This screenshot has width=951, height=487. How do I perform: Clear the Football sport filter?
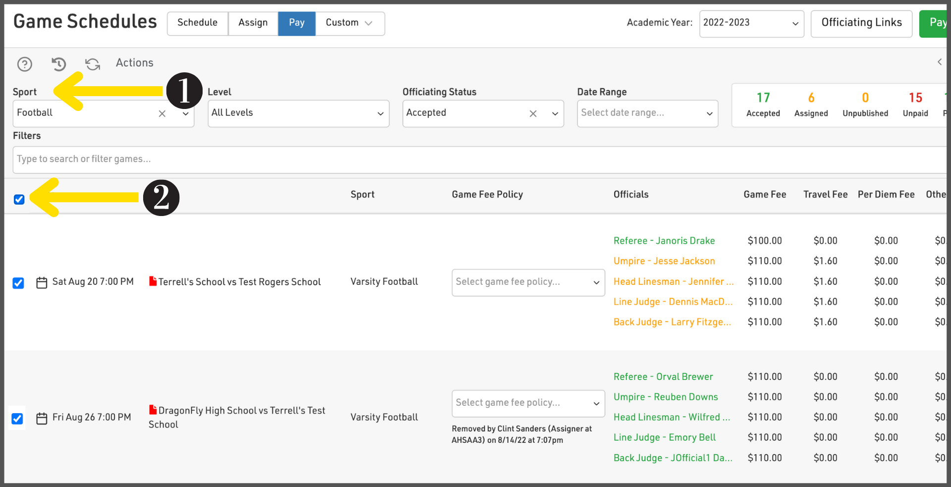162,113
